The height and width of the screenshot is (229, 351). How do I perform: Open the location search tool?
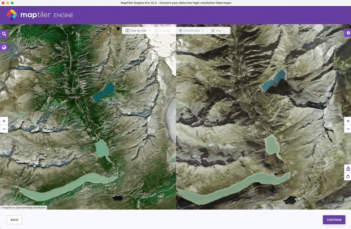[x=4, y=34]
